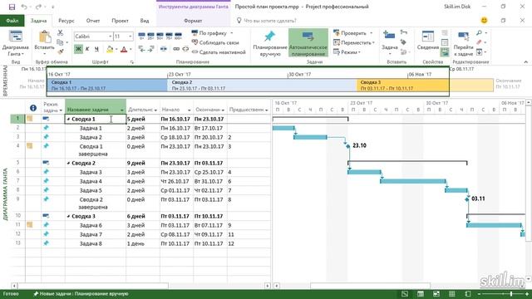Screen dimensions: 532x299
Task: Undo the last action
Action: tap(24, 7)
